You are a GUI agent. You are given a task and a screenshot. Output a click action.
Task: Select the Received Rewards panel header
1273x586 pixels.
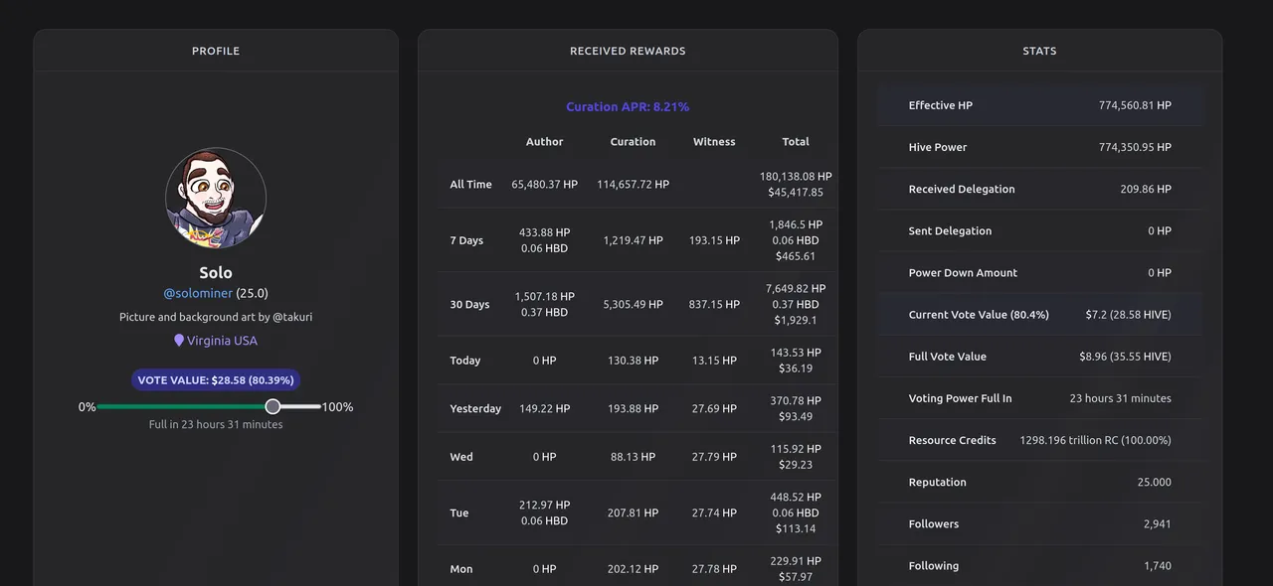pos(628,51)
